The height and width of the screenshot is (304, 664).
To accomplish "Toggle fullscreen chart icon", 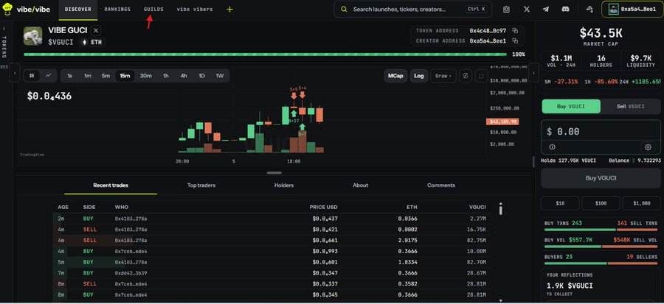I will (480, 76).
